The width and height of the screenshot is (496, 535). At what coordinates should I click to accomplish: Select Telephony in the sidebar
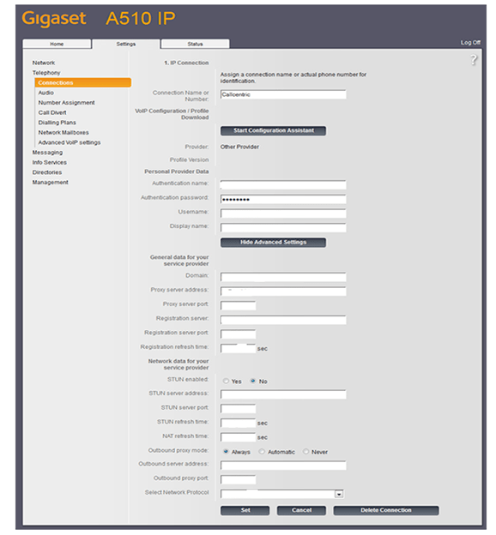point(46,73)
